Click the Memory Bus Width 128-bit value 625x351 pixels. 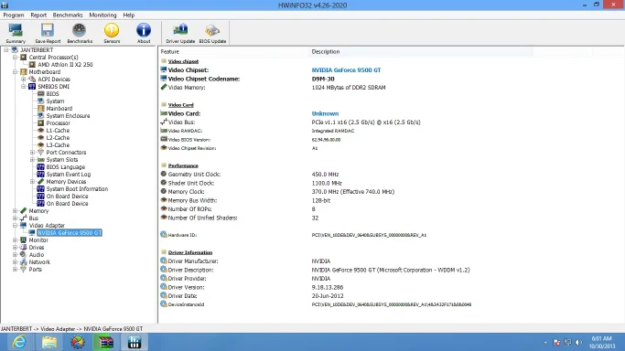click(321, 200)
